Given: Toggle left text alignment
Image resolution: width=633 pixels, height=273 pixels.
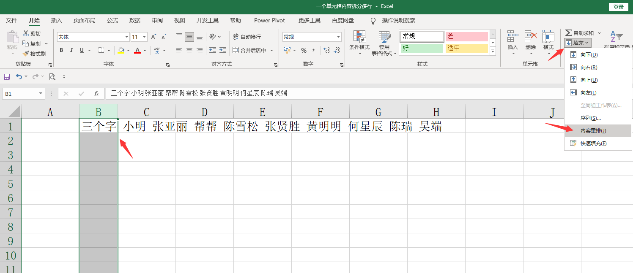Looking at the screenshot, I should [x=179, y=50].
